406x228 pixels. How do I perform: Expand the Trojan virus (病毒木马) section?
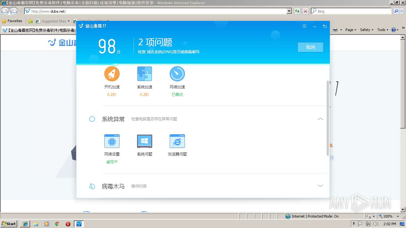320,186
